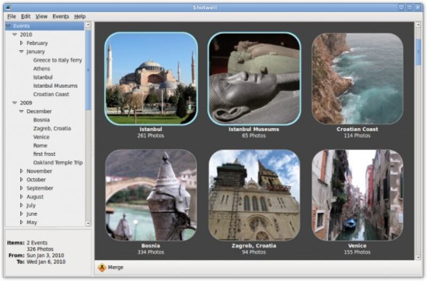
Task: Select the Istanbul Museums event thumbnail
Action: point(254,78)
